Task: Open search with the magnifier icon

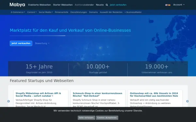Action: tap(107, 5)
